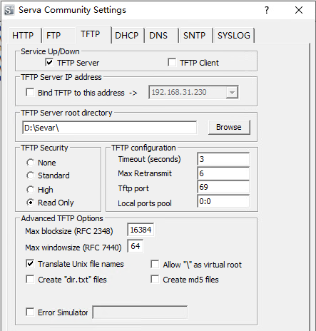Select Read Only security option
Image resolution: width=316 pixels, height=331 pixels.
click(x=30, y=203)
